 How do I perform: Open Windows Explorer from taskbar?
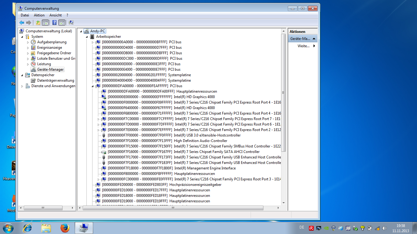point(46,228)
